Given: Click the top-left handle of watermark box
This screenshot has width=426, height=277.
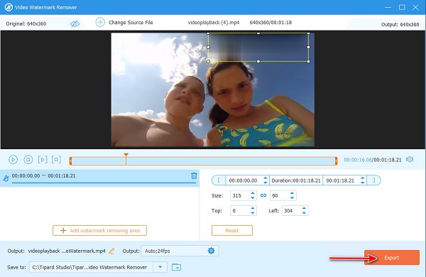Looking at the screenshot, I should click(208, 33).
